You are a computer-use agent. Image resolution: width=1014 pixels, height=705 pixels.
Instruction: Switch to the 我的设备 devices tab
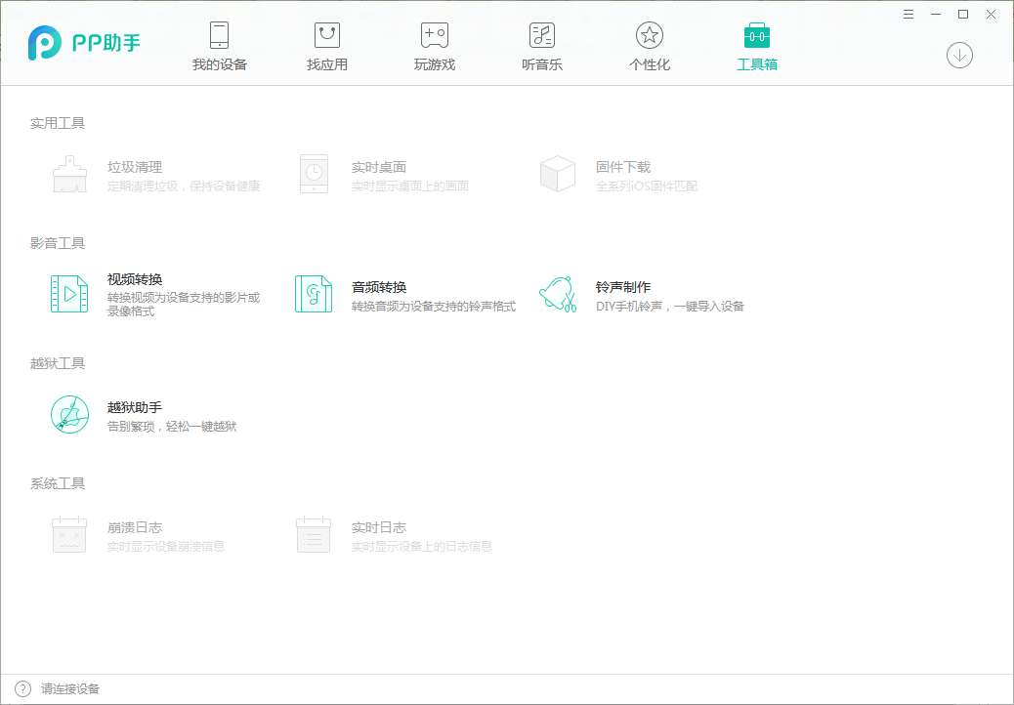coord(219,46)
